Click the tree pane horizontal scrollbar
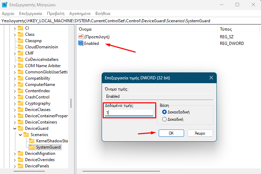Screen dimensions: 261x174 tap(29, 171)
